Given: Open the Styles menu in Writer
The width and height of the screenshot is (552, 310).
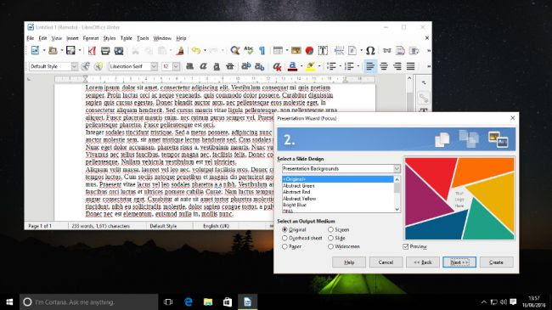Looking at the screenshot, I should click(x=110, y=38).
